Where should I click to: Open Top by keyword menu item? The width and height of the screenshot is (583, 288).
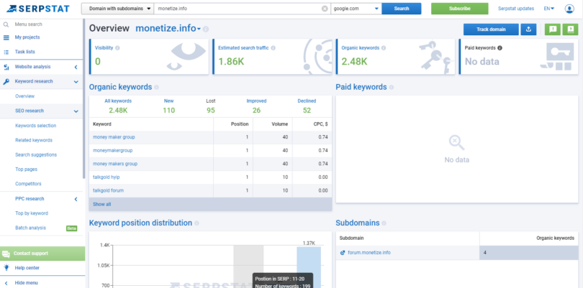pos(32,213)
